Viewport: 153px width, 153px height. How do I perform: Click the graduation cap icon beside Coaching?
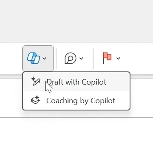(x=36, y=100)
